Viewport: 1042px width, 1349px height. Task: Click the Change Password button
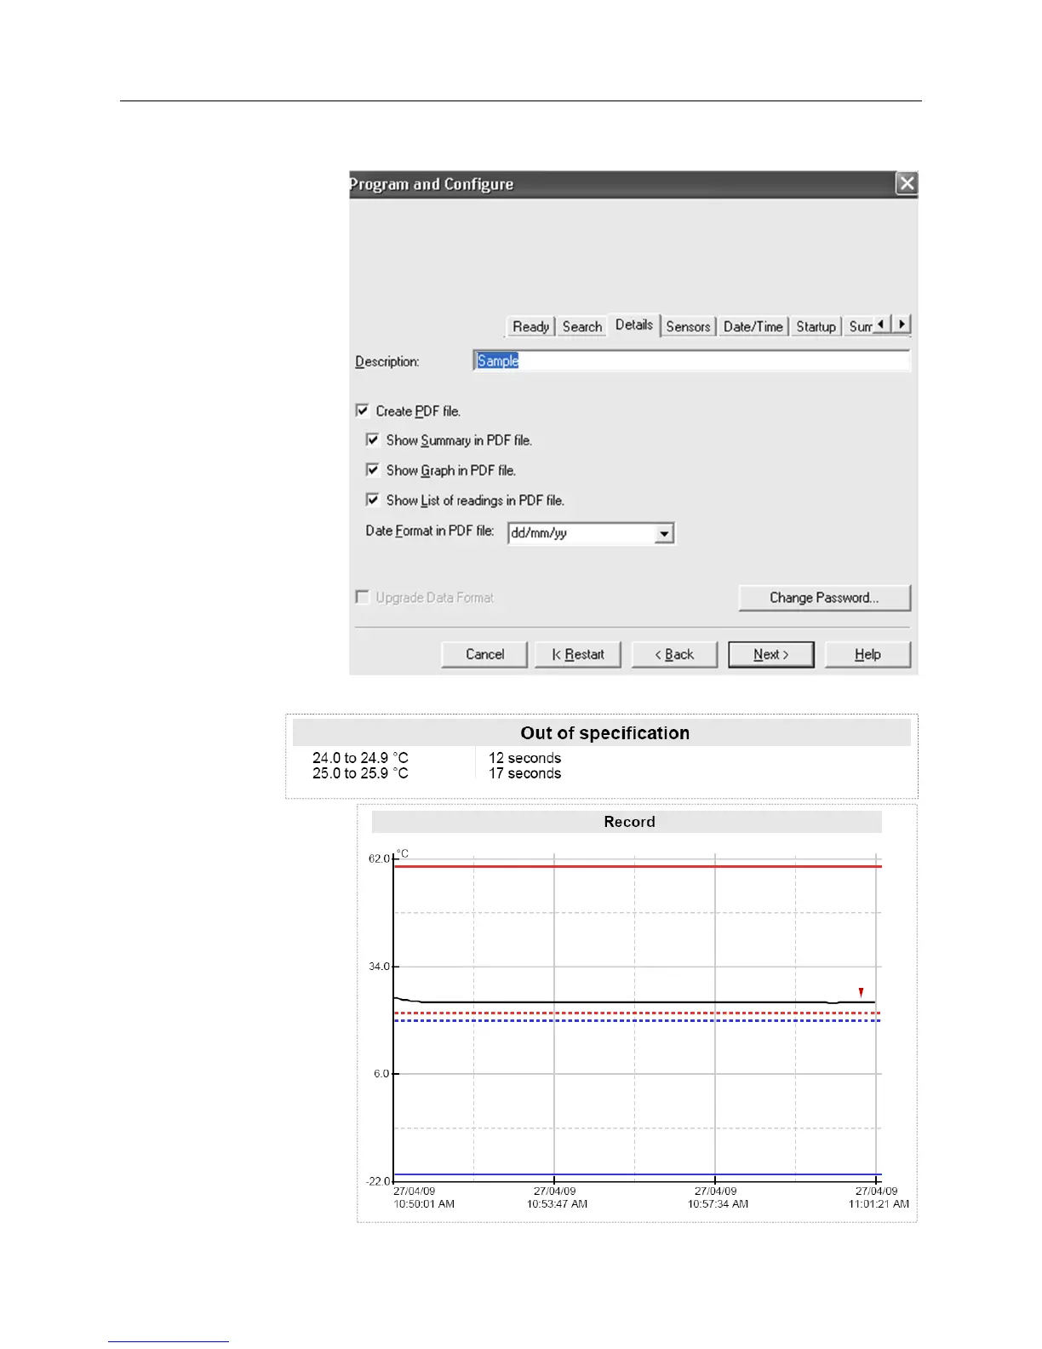point(824,598)
